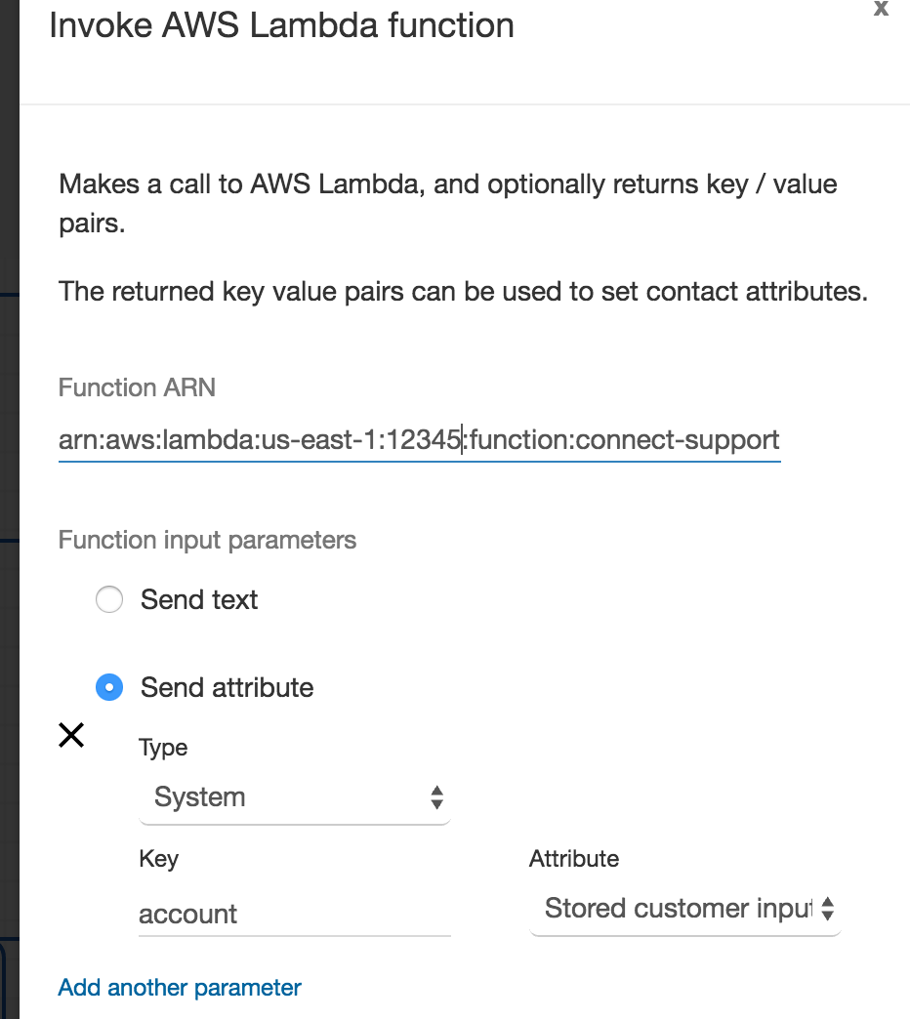Viewport: 910px width, 1019px height.
Task: Open the Attribute dropdown showing Stored customer input
Action: click(x=685, y=909)
